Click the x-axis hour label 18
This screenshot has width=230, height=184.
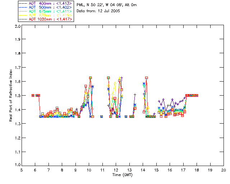click(197, 170)
